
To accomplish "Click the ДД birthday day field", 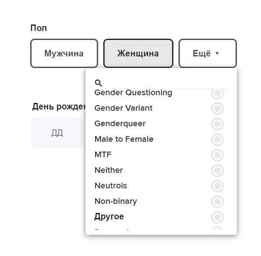I will click(57, 133).
